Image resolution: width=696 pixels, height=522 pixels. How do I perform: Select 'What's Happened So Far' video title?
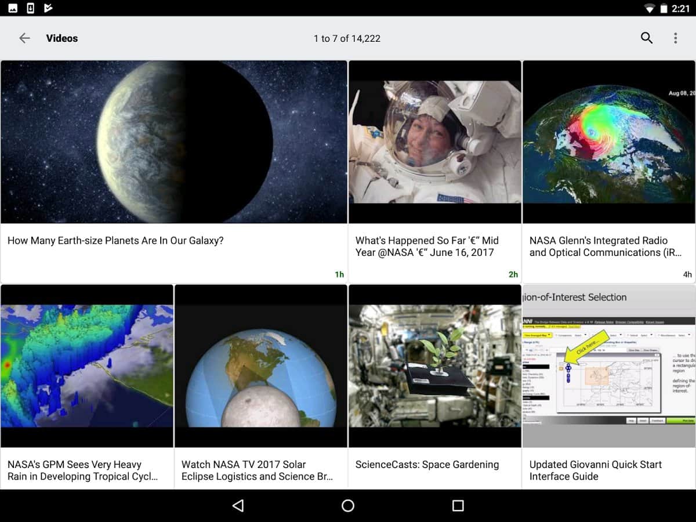point(427,246)
